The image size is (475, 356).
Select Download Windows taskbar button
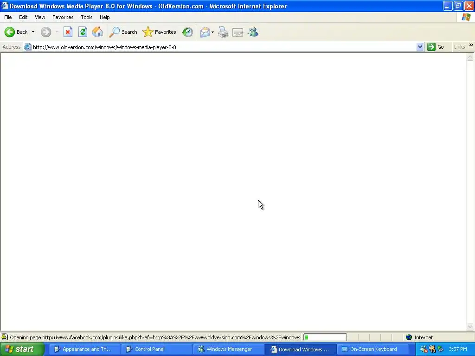pyautogui.click(x=301, y=350)
